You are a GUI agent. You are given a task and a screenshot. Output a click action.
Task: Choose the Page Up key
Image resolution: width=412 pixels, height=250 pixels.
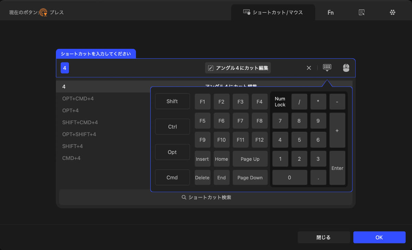tap(250, 159)
